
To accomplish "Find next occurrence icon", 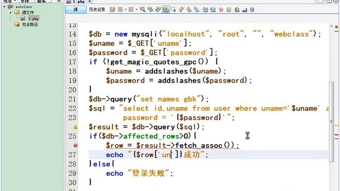I will pyautogui.click(x=158, y=10).
